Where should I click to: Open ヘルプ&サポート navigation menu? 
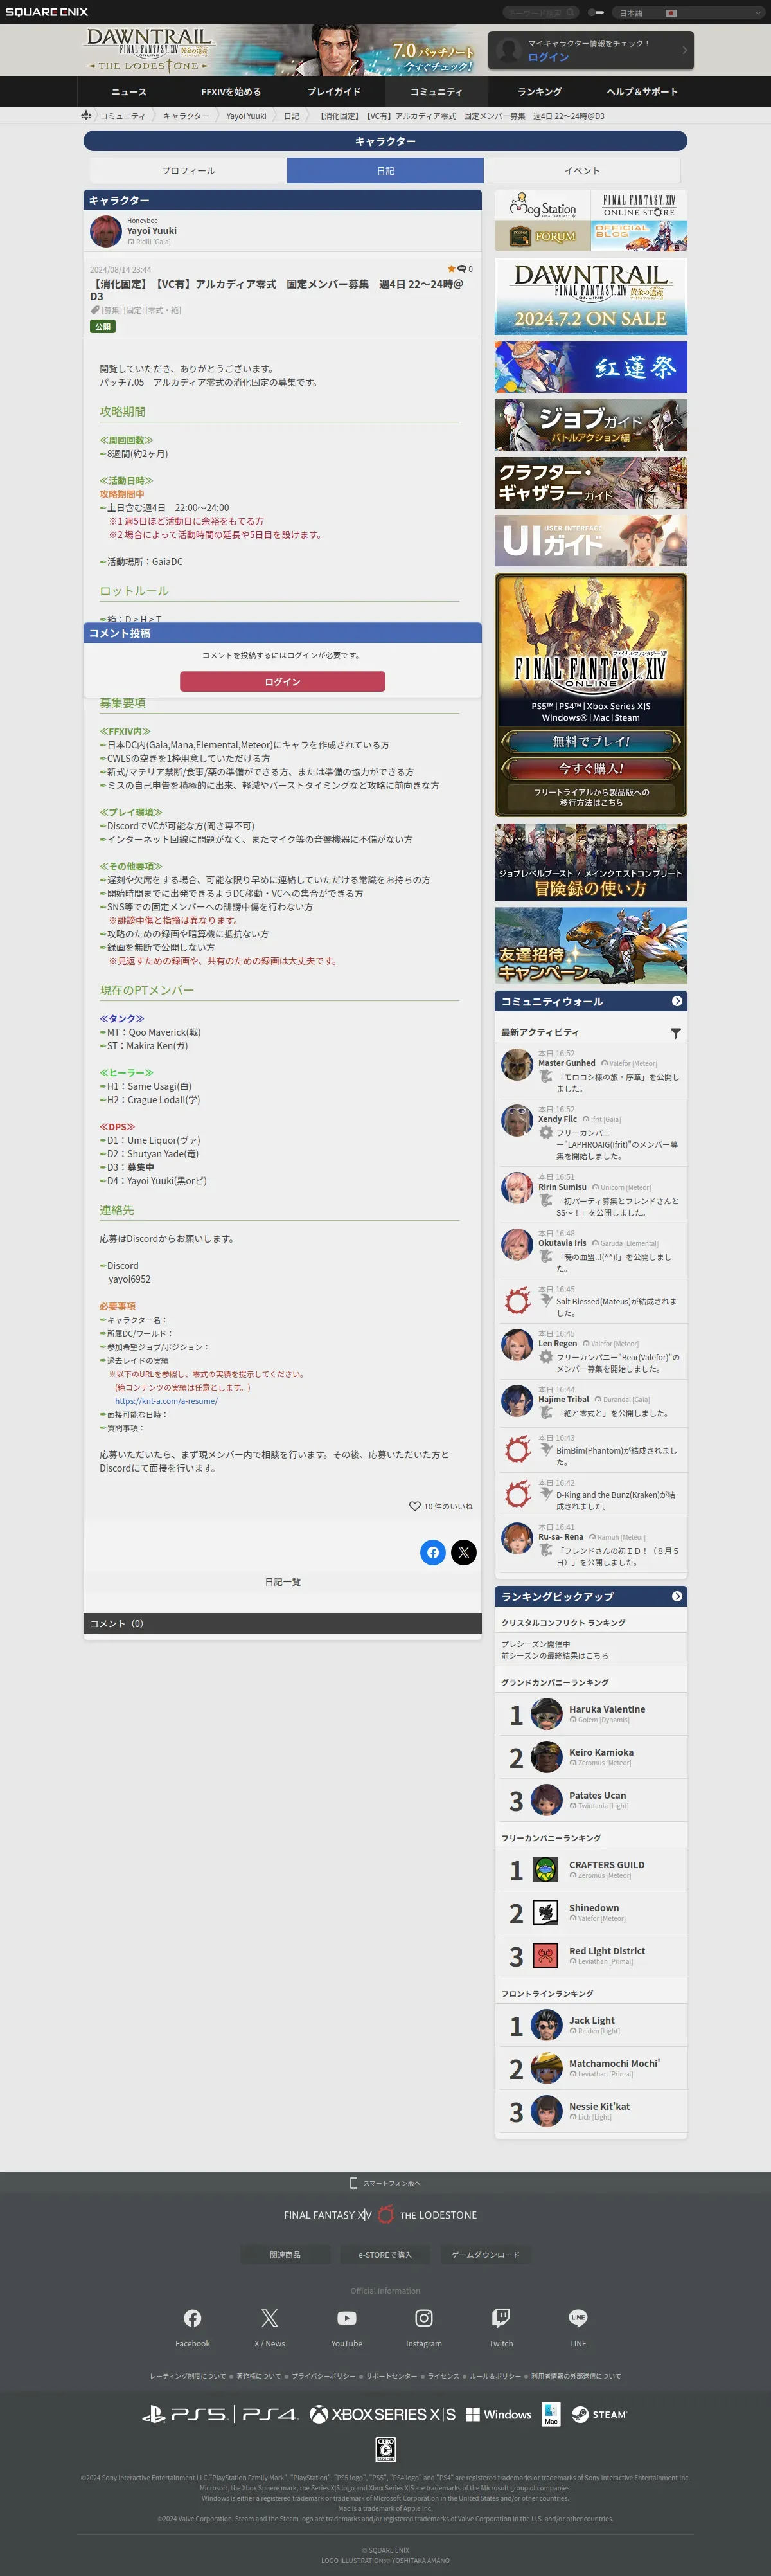pyautogui.click(x=642, y=91)
